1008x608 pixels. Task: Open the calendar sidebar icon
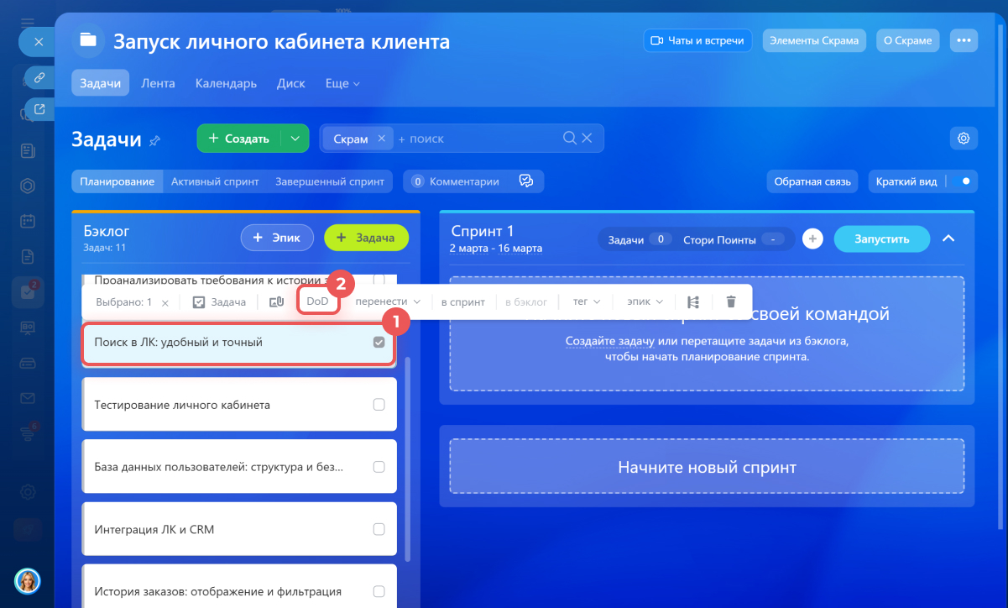coord(28,222)
